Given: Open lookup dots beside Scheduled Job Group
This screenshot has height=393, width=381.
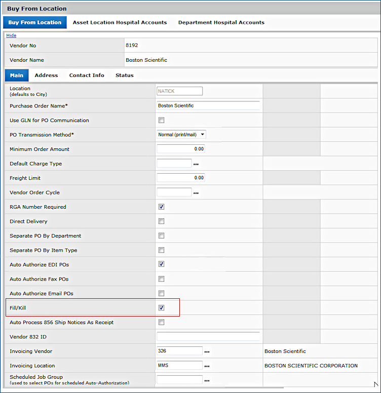Looking at the screenshot, I should (x=207, y=380).
